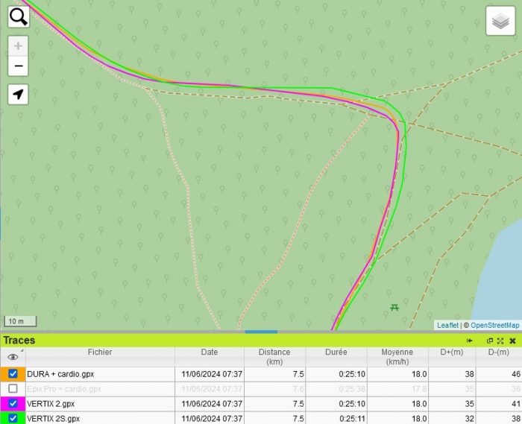Image resolution: width=522 pixels, height=424 pixels.
Task: Zoom out of the map
Action: pyautogui.click(x=18, y=66)
